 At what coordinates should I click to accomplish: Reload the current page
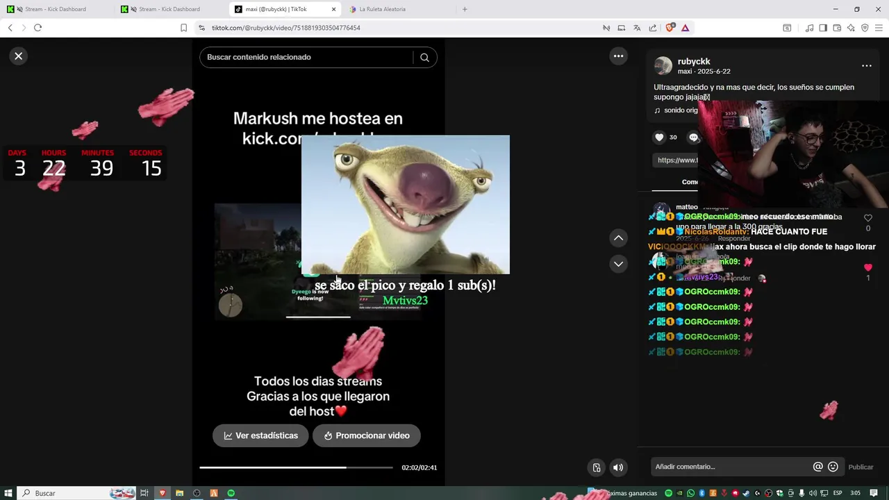[x=38, y=28]
